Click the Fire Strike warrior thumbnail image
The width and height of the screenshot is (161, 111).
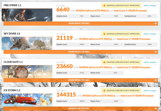27,15
